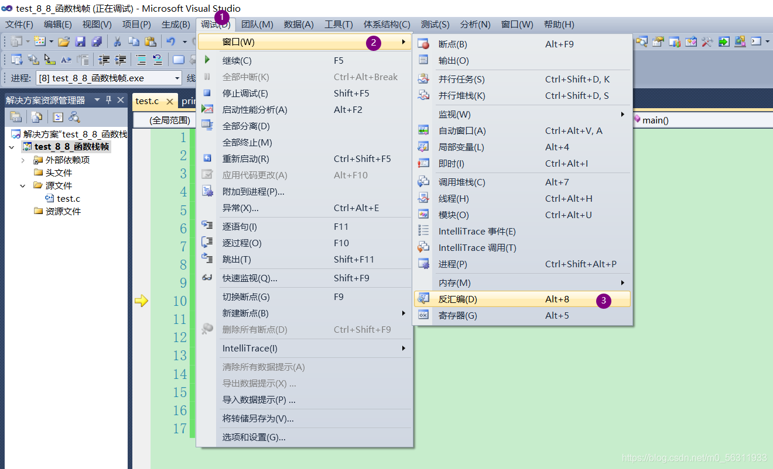Click the comment out selected lines icon
Screen dimensions: 773x469
click(141, 60)
